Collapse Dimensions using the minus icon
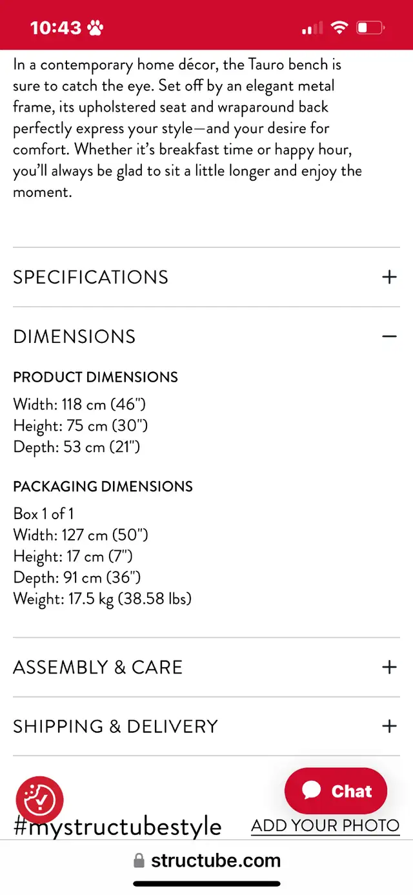413x895 pixels. click(x=389, y=336)
